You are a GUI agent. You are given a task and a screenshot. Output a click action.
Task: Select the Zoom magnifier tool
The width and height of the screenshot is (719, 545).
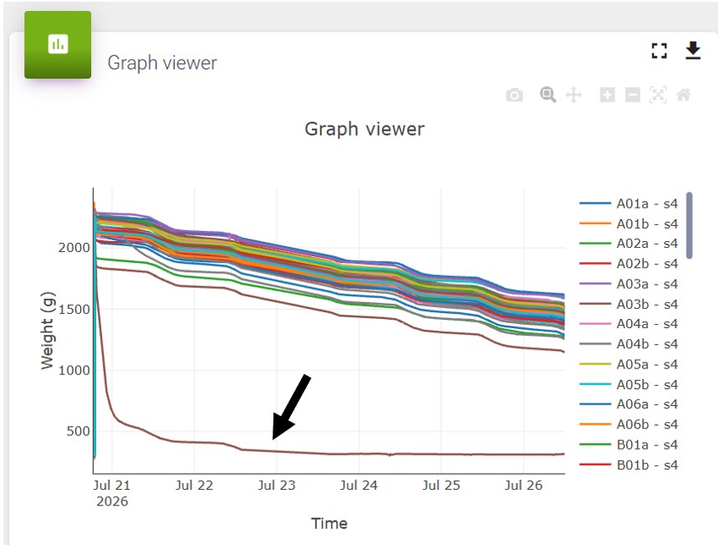[548, 95]
